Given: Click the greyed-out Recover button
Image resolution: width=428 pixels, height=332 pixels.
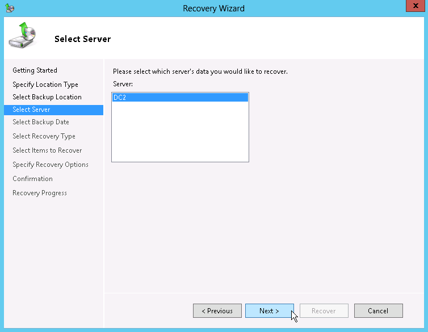Looking at the screenshot, I should (x=324, y=311).
